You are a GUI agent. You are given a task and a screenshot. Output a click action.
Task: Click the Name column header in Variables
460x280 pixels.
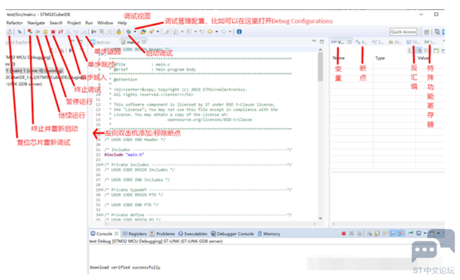[339, 58]
